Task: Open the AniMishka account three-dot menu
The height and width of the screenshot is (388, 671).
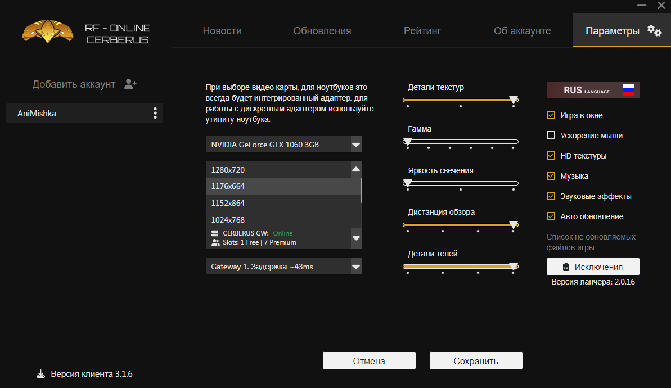Action: tap(155, 114)
